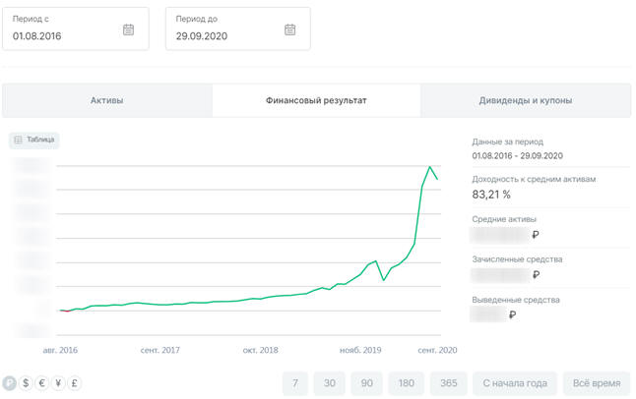636x399 pixels.
Task: Click the Период с date field
Action: coord(76,28)
